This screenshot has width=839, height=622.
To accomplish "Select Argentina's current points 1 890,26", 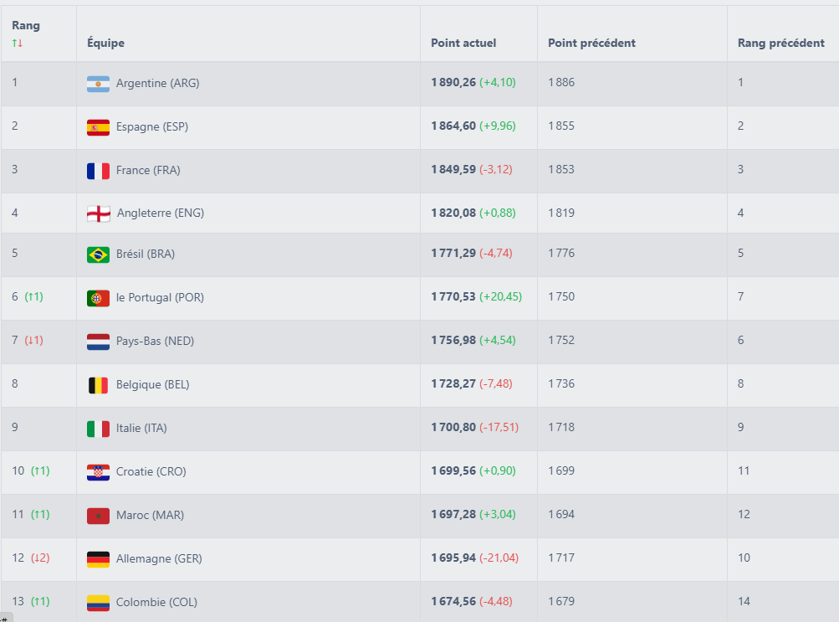I will (x=453, y=82).
